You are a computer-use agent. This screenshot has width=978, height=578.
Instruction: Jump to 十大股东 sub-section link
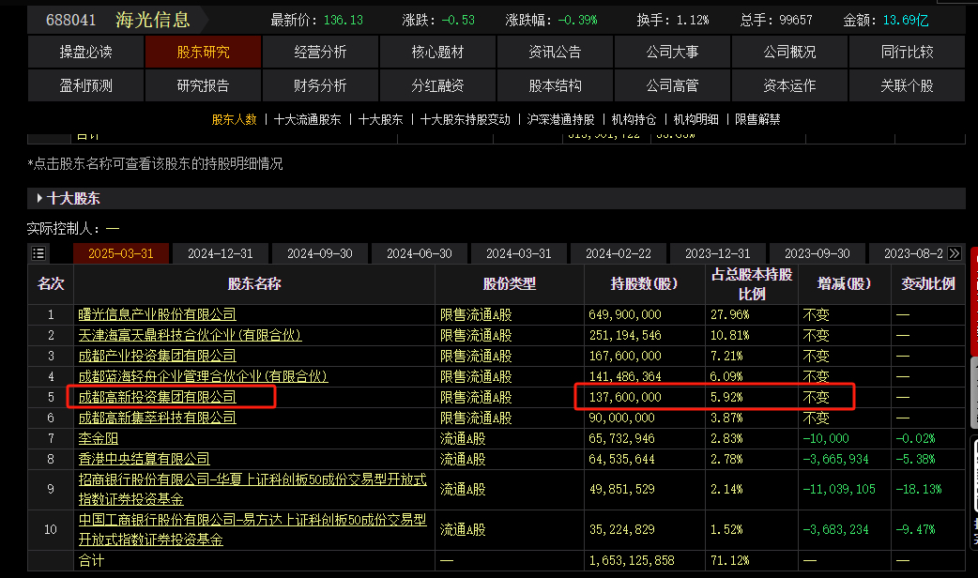tap(380, 119)
